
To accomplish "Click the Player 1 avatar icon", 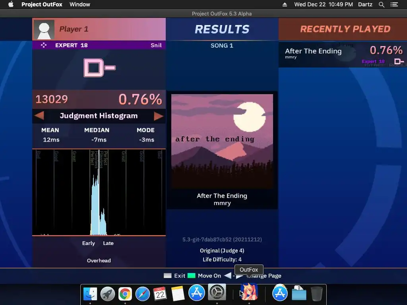I will pos(44,29).
